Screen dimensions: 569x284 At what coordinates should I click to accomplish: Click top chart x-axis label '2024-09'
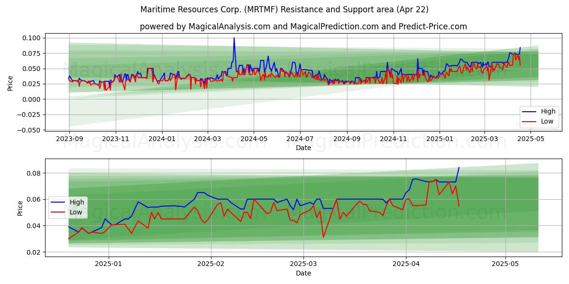(x=347, y=139)
